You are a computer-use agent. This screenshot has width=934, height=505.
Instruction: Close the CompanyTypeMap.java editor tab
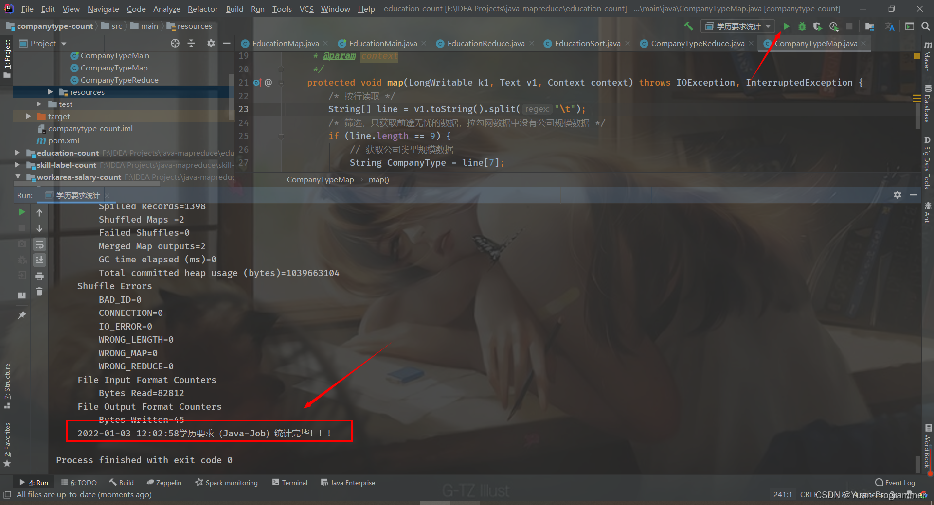point(864,43)
